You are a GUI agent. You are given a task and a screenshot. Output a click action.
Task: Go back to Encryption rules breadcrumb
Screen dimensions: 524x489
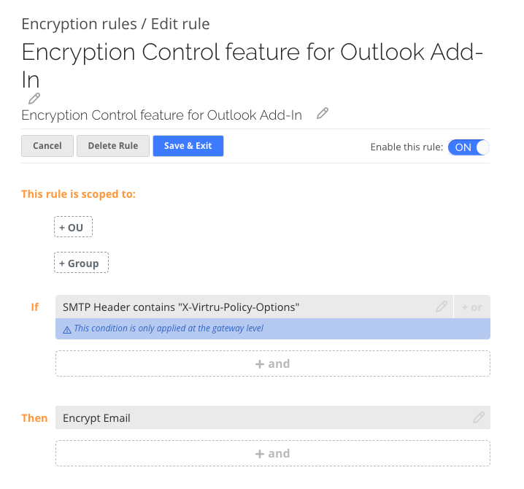point(80,24)
